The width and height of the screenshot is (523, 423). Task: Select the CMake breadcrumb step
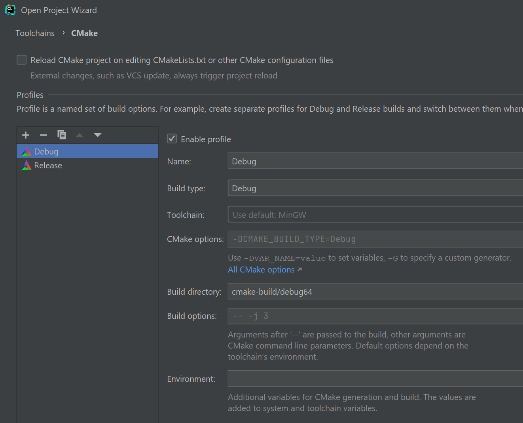[x=84, y=33]
